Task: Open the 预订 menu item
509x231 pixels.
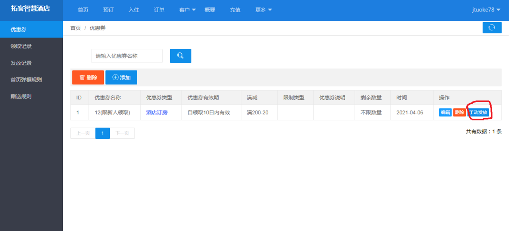Action: [x=108, y=10]
